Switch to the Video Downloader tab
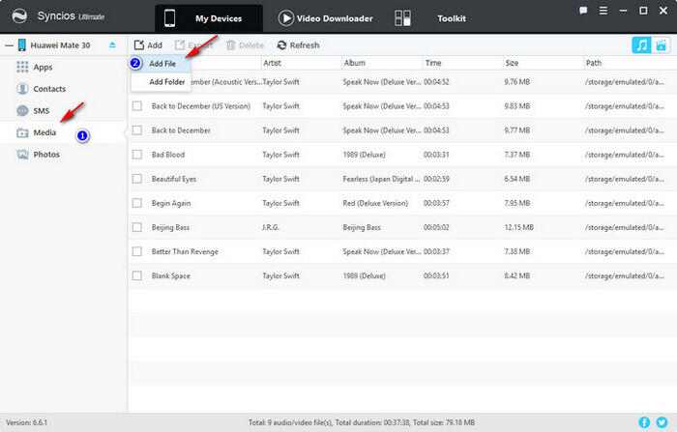Screen dimensions: 677x432 (326, 18)
